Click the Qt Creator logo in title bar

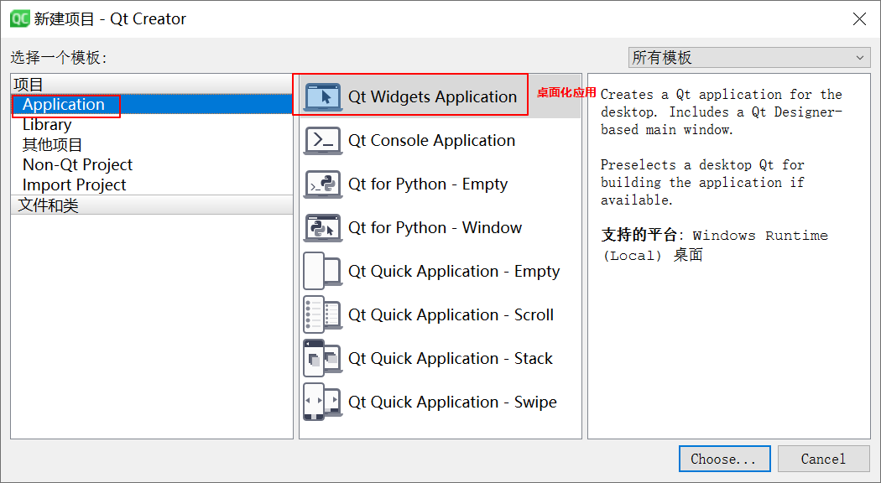[x=19, y=18]
